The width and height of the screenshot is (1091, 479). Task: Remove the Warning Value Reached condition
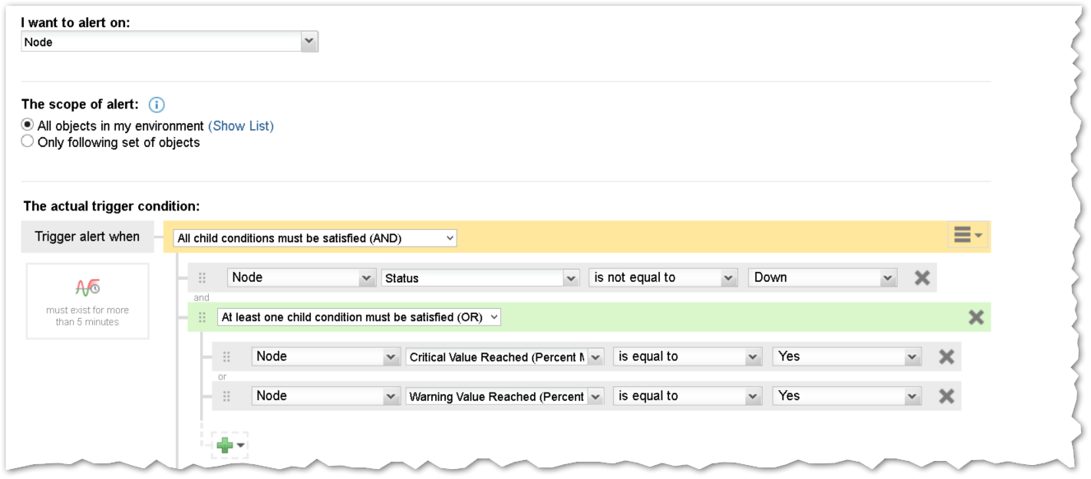(946, 396)
